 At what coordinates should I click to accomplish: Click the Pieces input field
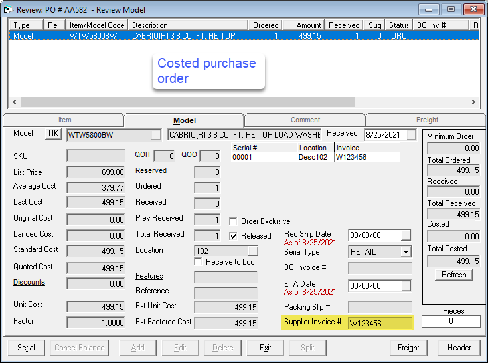(x=451, y=321)
